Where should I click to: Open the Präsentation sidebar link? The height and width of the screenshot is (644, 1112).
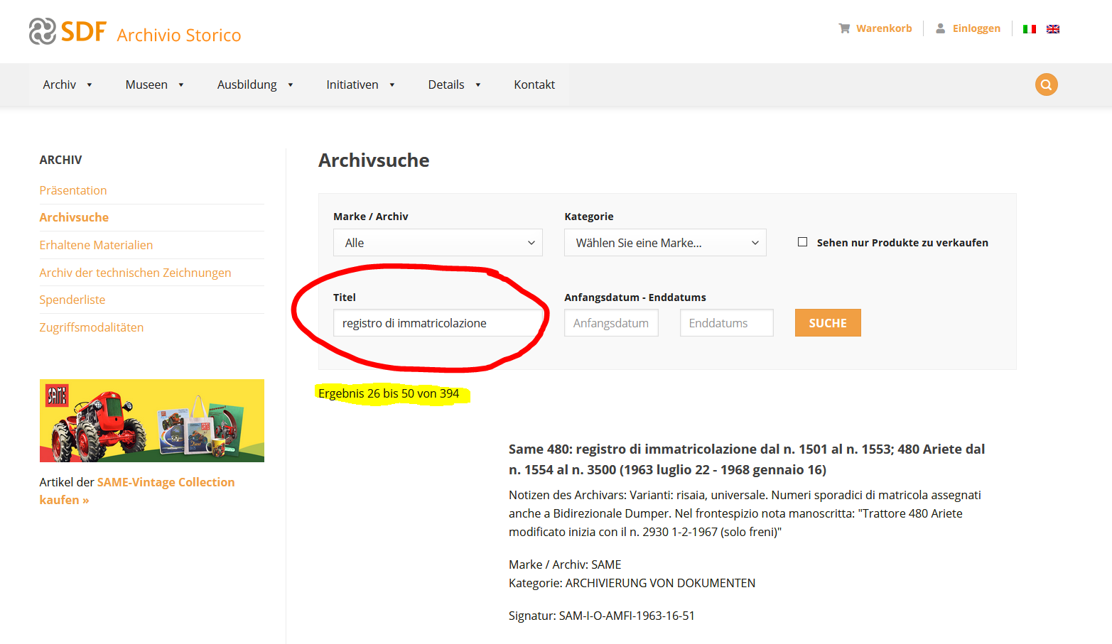pos(73,190)
